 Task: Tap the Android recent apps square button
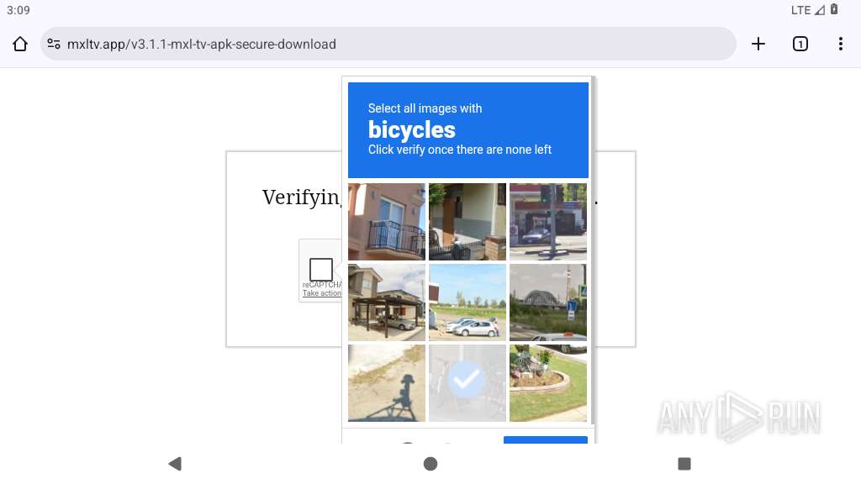(x=684, y=464)
